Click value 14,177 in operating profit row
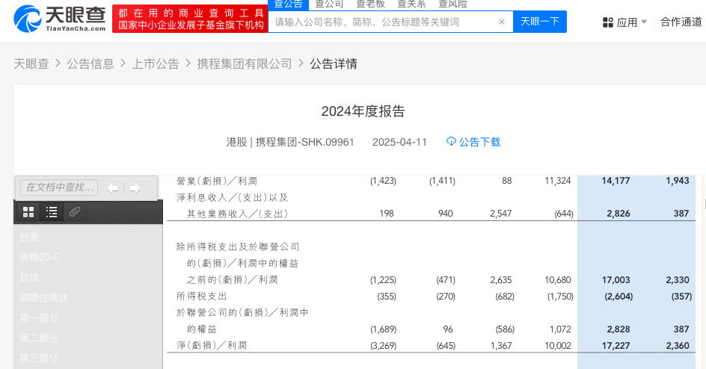The width and height of the screenshot is (706, 369). (x=616, y=181)
